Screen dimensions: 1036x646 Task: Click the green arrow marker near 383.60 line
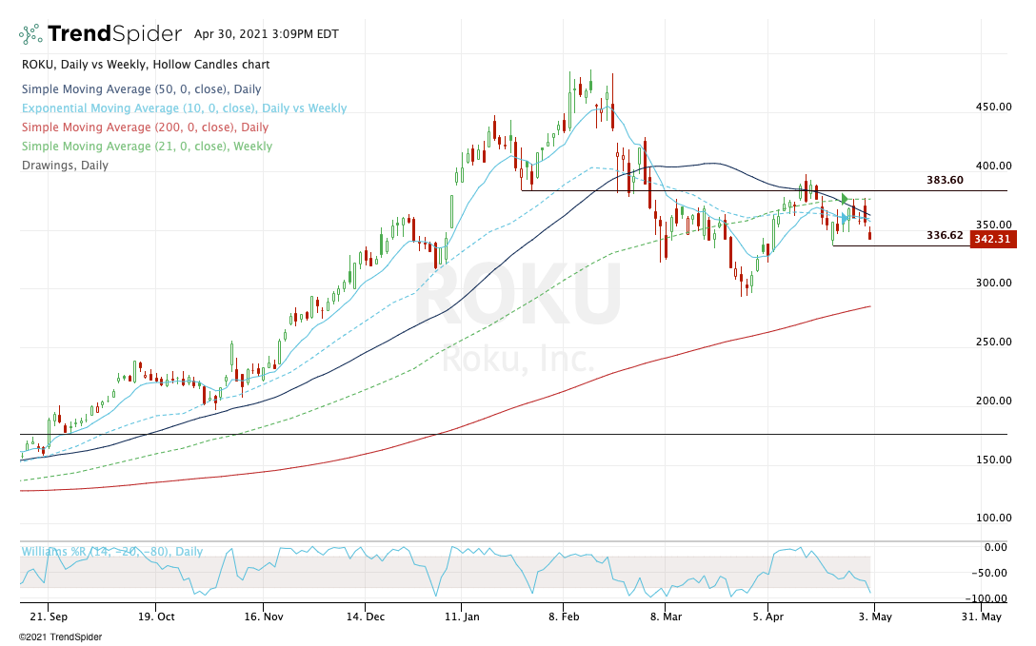845,199
